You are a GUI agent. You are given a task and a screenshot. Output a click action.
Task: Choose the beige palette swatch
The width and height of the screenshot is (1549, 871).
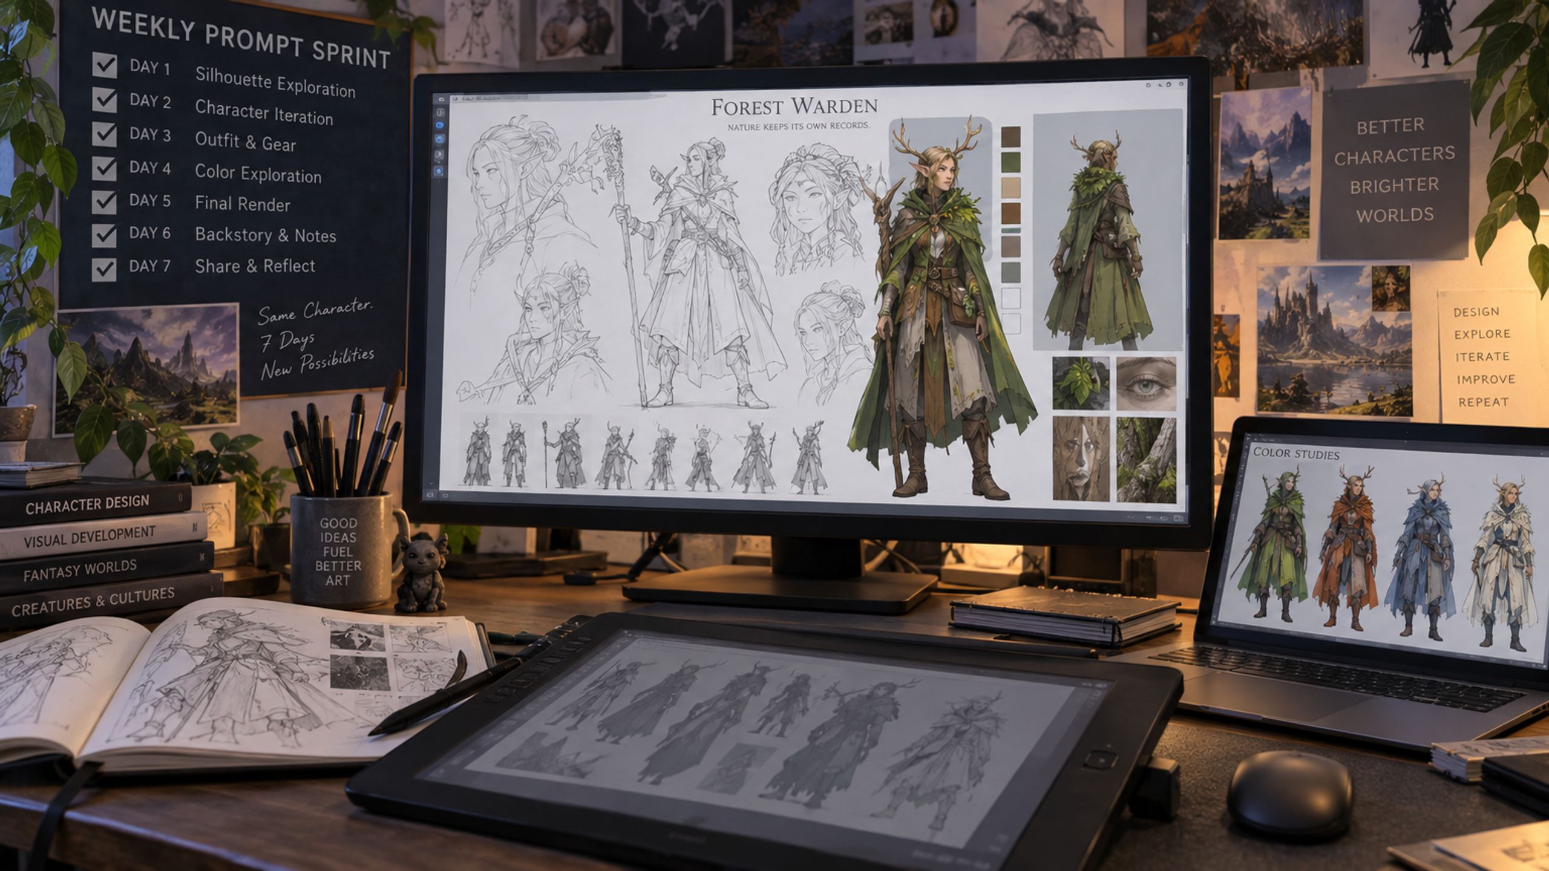[x=1010, y=188]
